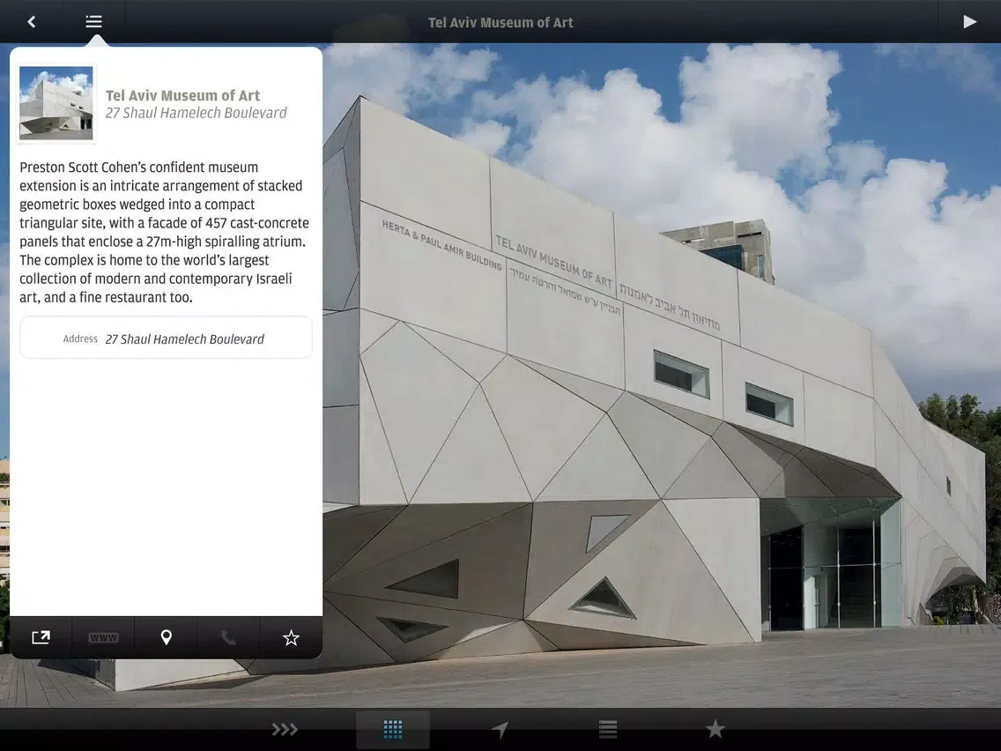Select the triple-chevron tab in bottom bar

coord(285,729)
